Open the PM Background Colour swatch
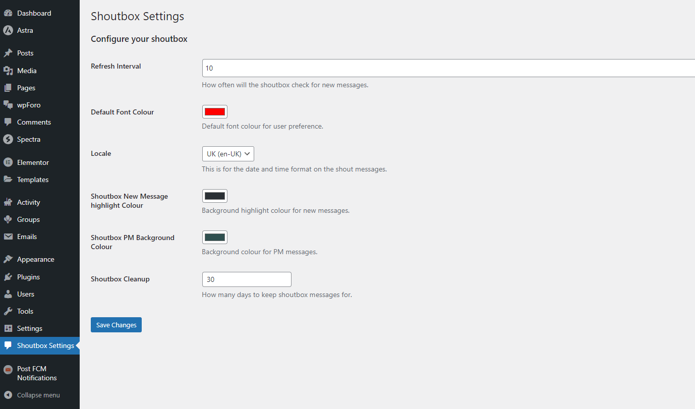695x409 pixels. pos(215,238)
